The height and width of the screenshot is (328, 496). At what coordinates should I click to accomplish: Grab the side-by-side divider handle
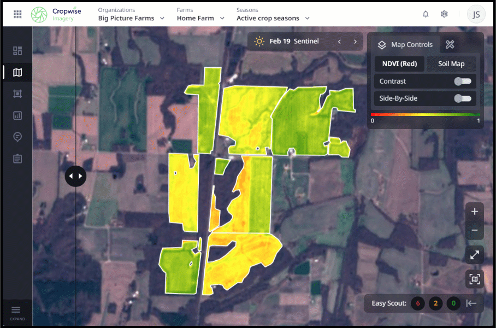pyautogui.click(x=75, y=176)
